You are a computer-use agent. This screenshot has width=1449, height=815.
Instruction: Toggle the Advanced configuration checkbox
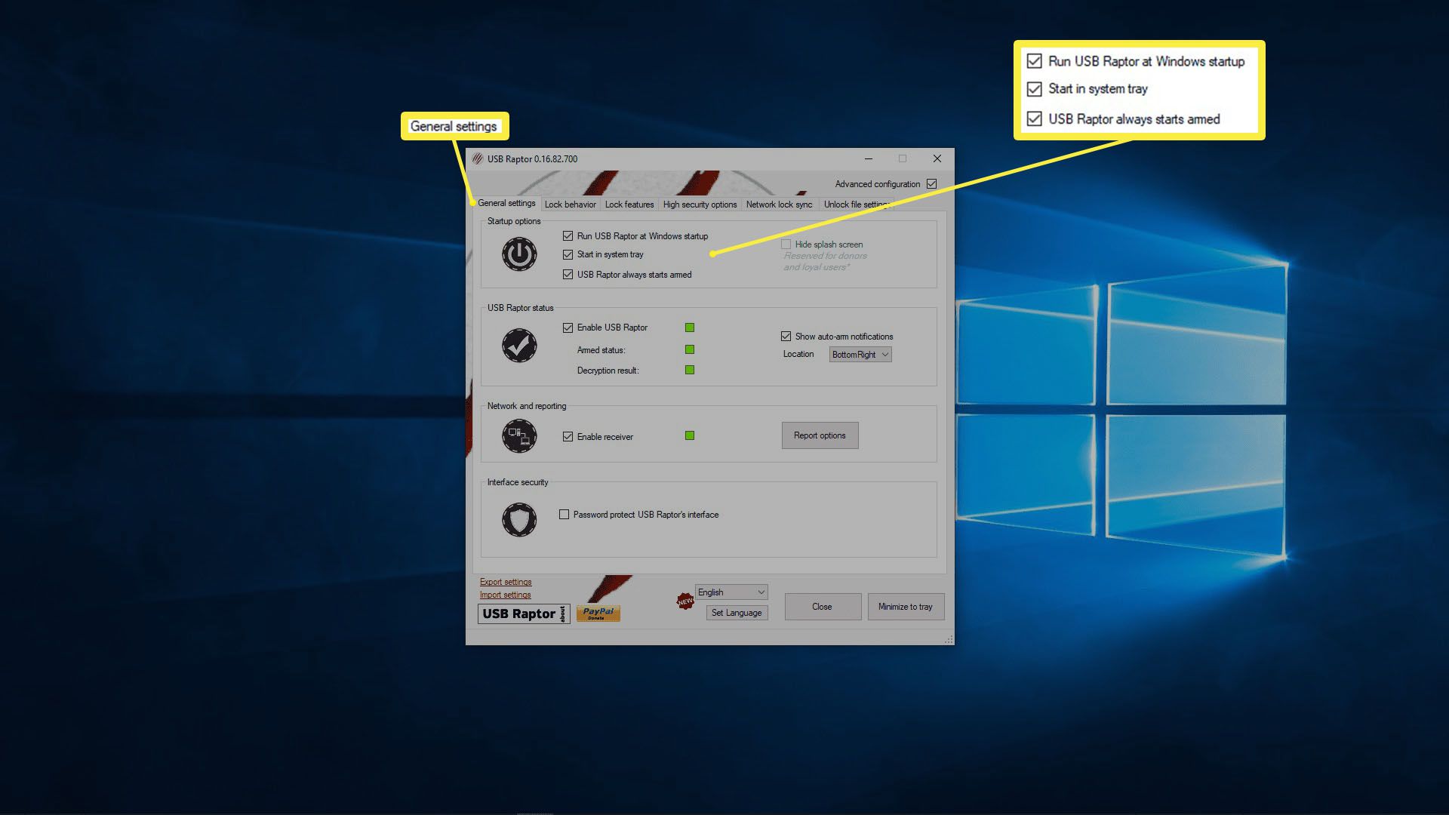pos(932,184)
